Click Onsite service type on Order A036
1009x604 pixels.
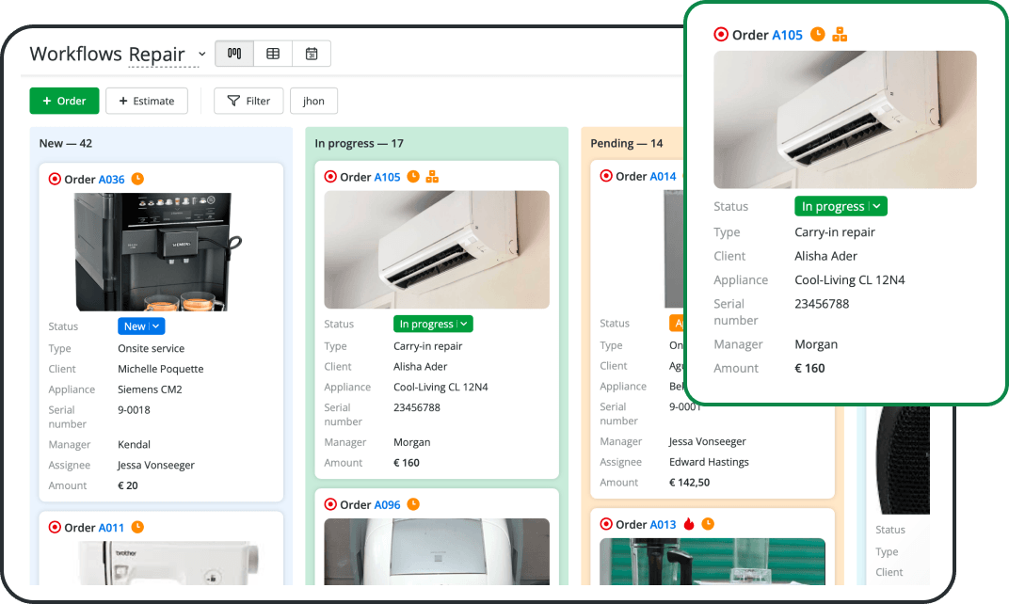[152, 348]
